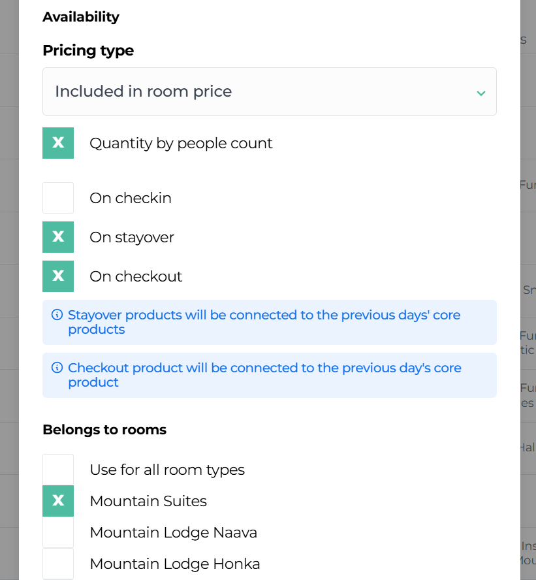The width and height of the screenshot is (536, 580).
Task: Click the info icon in the stayover notice
Action: click(57, 315)
